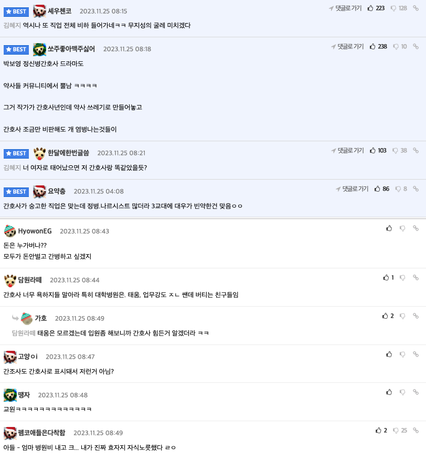The image size is (426, 459).
Task: Click link icon on 가호's reply
Action: click(416, 316)
